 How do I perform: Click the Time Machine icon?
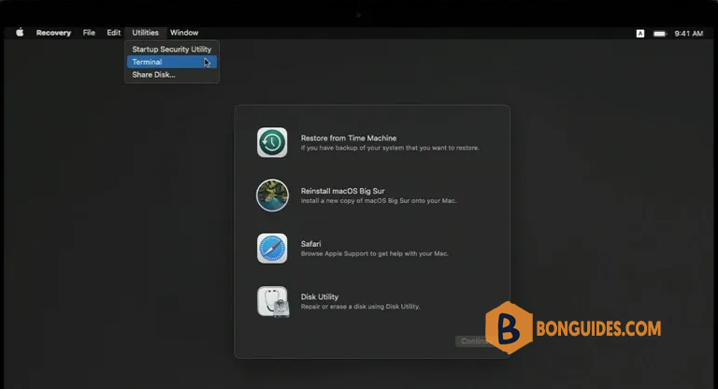tap(272, 142)
